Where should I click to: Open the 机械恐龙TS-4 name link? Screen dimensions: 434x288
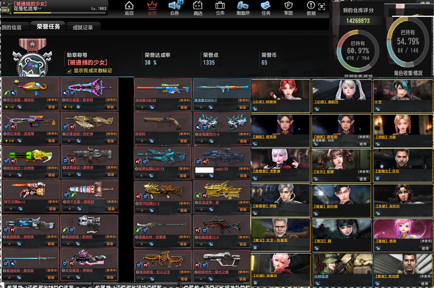[208, 237]
